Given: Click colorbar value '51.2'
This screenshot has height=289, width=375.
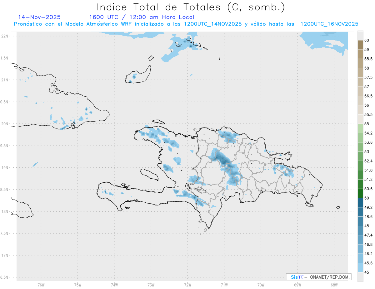Looking at the screenshot, I should click(x=368, y=180).
